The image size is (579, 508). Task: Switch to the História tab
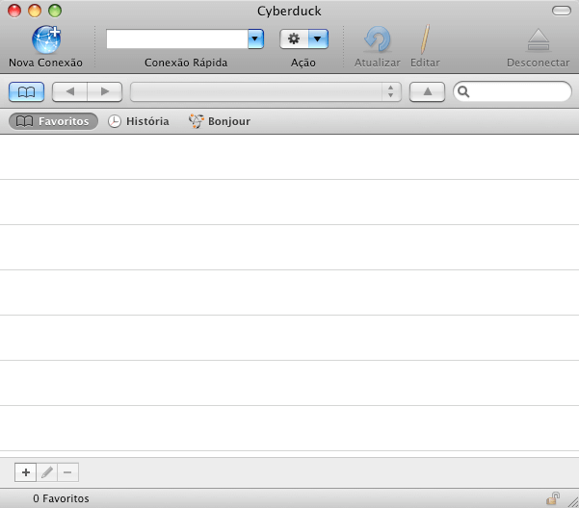point(139,121)
